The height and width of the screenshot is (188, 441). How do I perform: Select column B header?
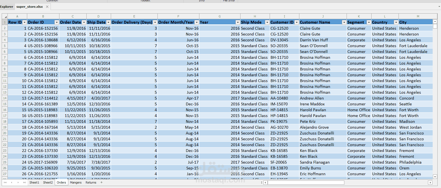coord(43,16)
